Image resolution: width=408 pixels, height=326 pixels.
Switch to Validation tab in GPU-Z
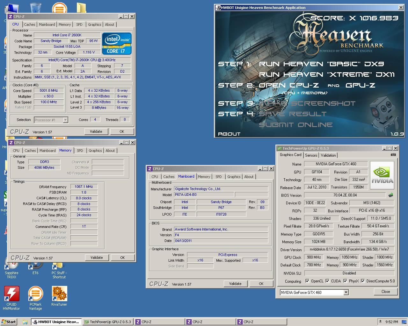tap(328, 155)
